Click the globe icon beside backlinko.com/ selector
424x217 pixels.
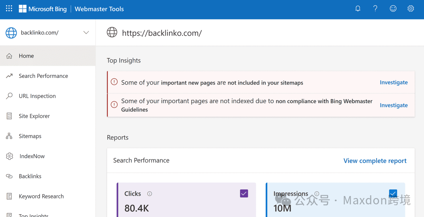[11, 33]
